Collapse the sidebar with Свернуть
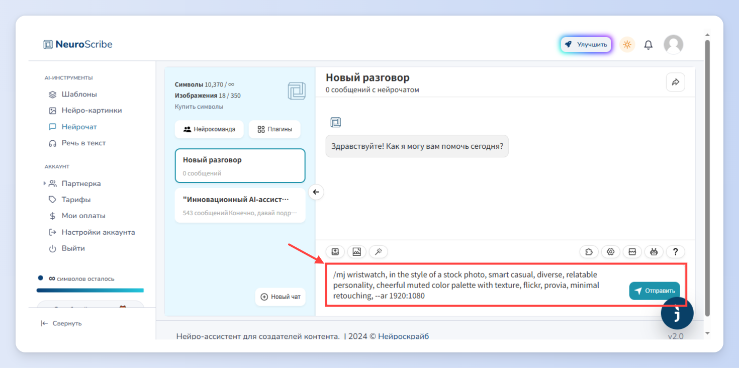This screenshot has width=739, height=368. click(x=61, y=323)
